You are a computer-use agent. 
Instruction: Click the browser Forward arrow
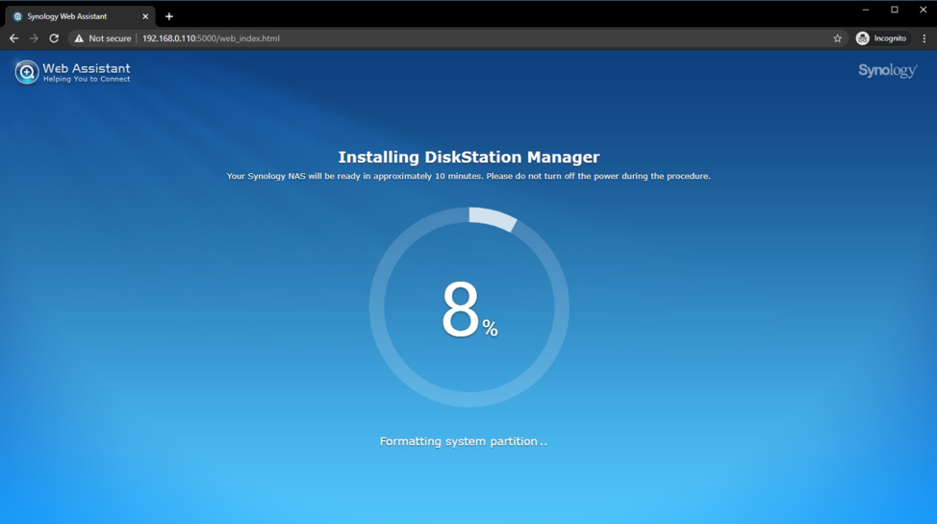[34, 38]
